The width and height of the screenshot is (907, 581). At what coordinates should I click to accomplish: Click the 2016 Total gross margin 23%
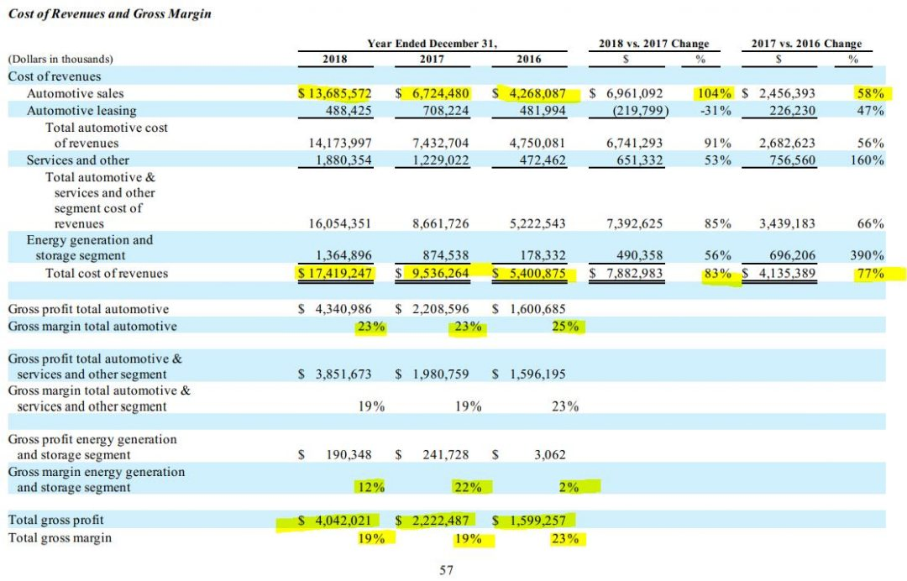coord(564,539)
